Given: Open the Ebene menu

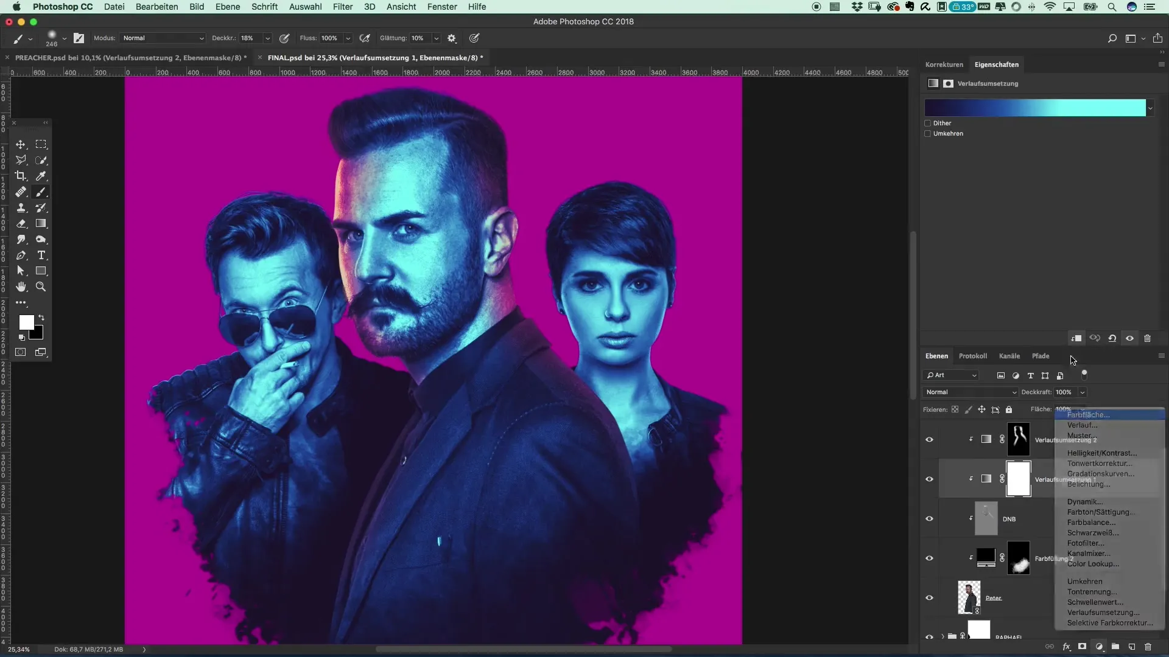Looking at the screenshot, I should click(x=228, y=7).
